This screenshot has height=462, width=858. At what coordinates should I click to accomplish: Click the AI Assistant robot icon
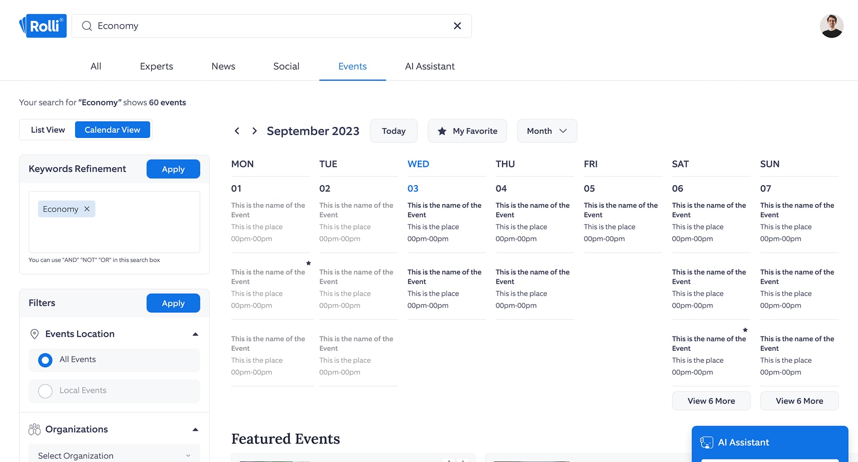pyautogui.click(x=706, y=442)
